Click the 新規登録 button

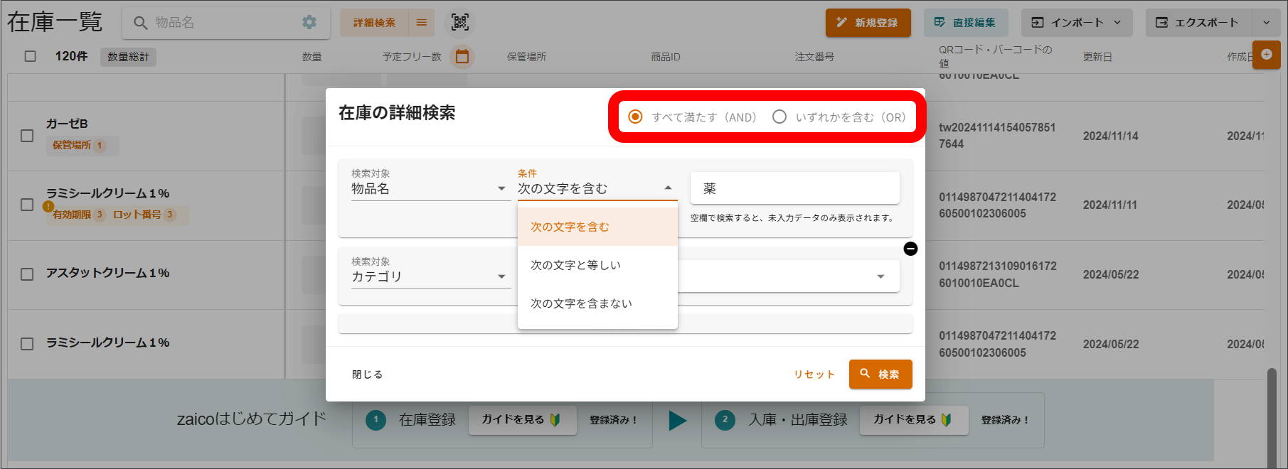tap(868, 23)
